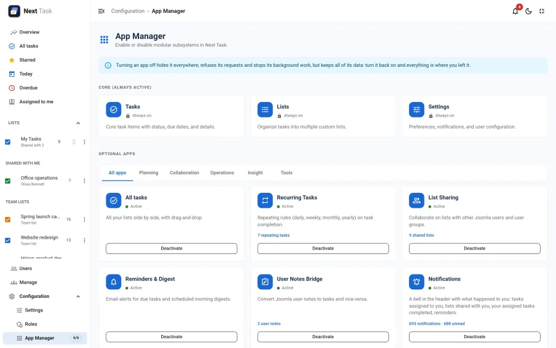Toggle the Website redesign list checkbox

[x=7, y=240]
